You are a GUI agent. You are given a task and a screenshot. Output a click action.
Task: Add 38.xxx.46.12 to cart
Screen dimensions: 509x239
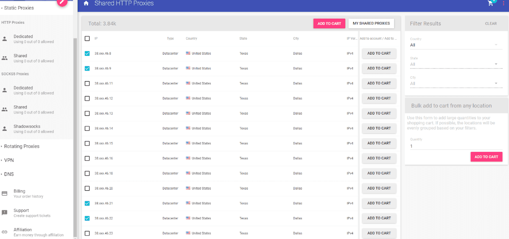tap(379, 98)
